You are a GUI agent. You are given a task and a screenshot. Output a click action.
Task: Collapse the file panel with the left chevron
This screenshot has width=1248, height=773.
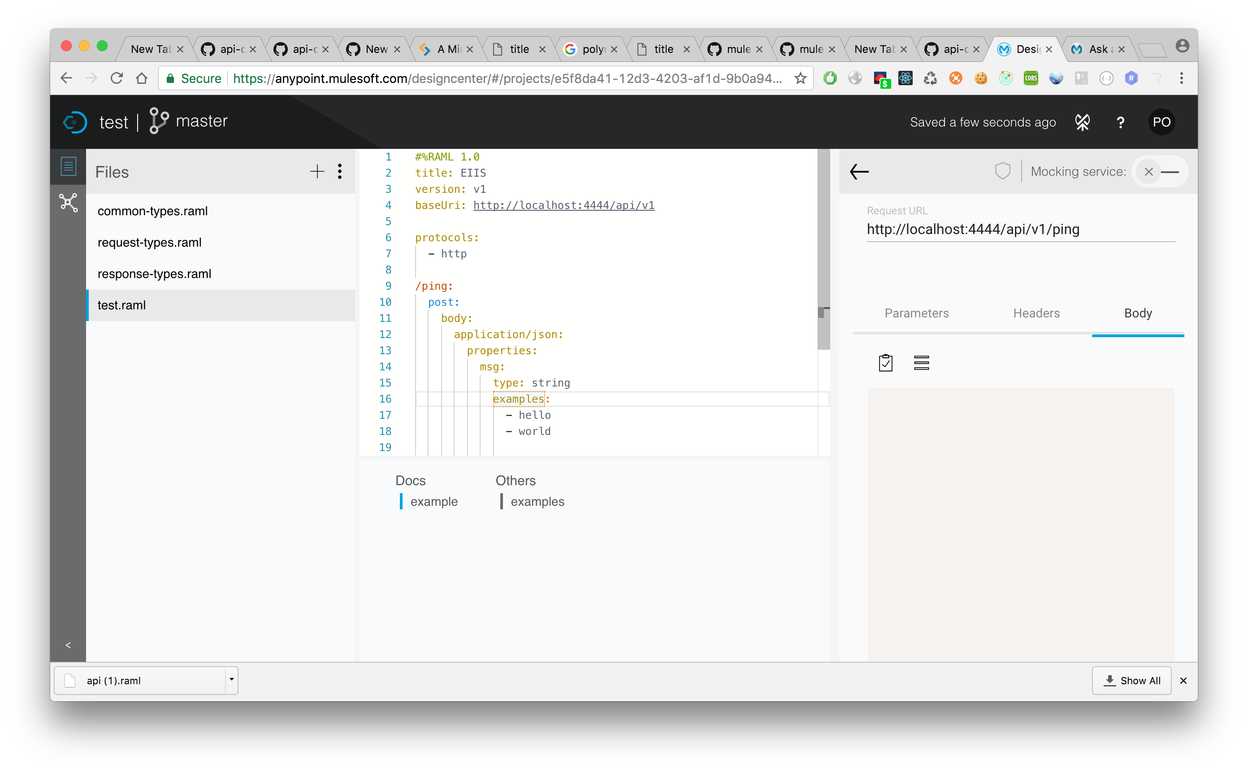tap(68, 645)
